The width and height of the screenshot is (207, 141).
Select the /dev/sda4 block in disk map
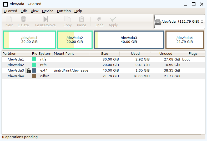coord(185,40)
